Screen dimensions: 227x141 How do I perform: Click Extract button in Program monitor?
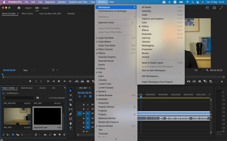(x=194, y=81)
